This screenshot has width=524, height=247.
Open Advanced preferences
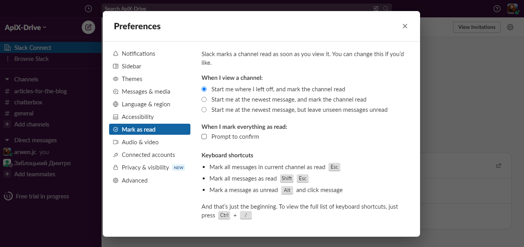150,180
